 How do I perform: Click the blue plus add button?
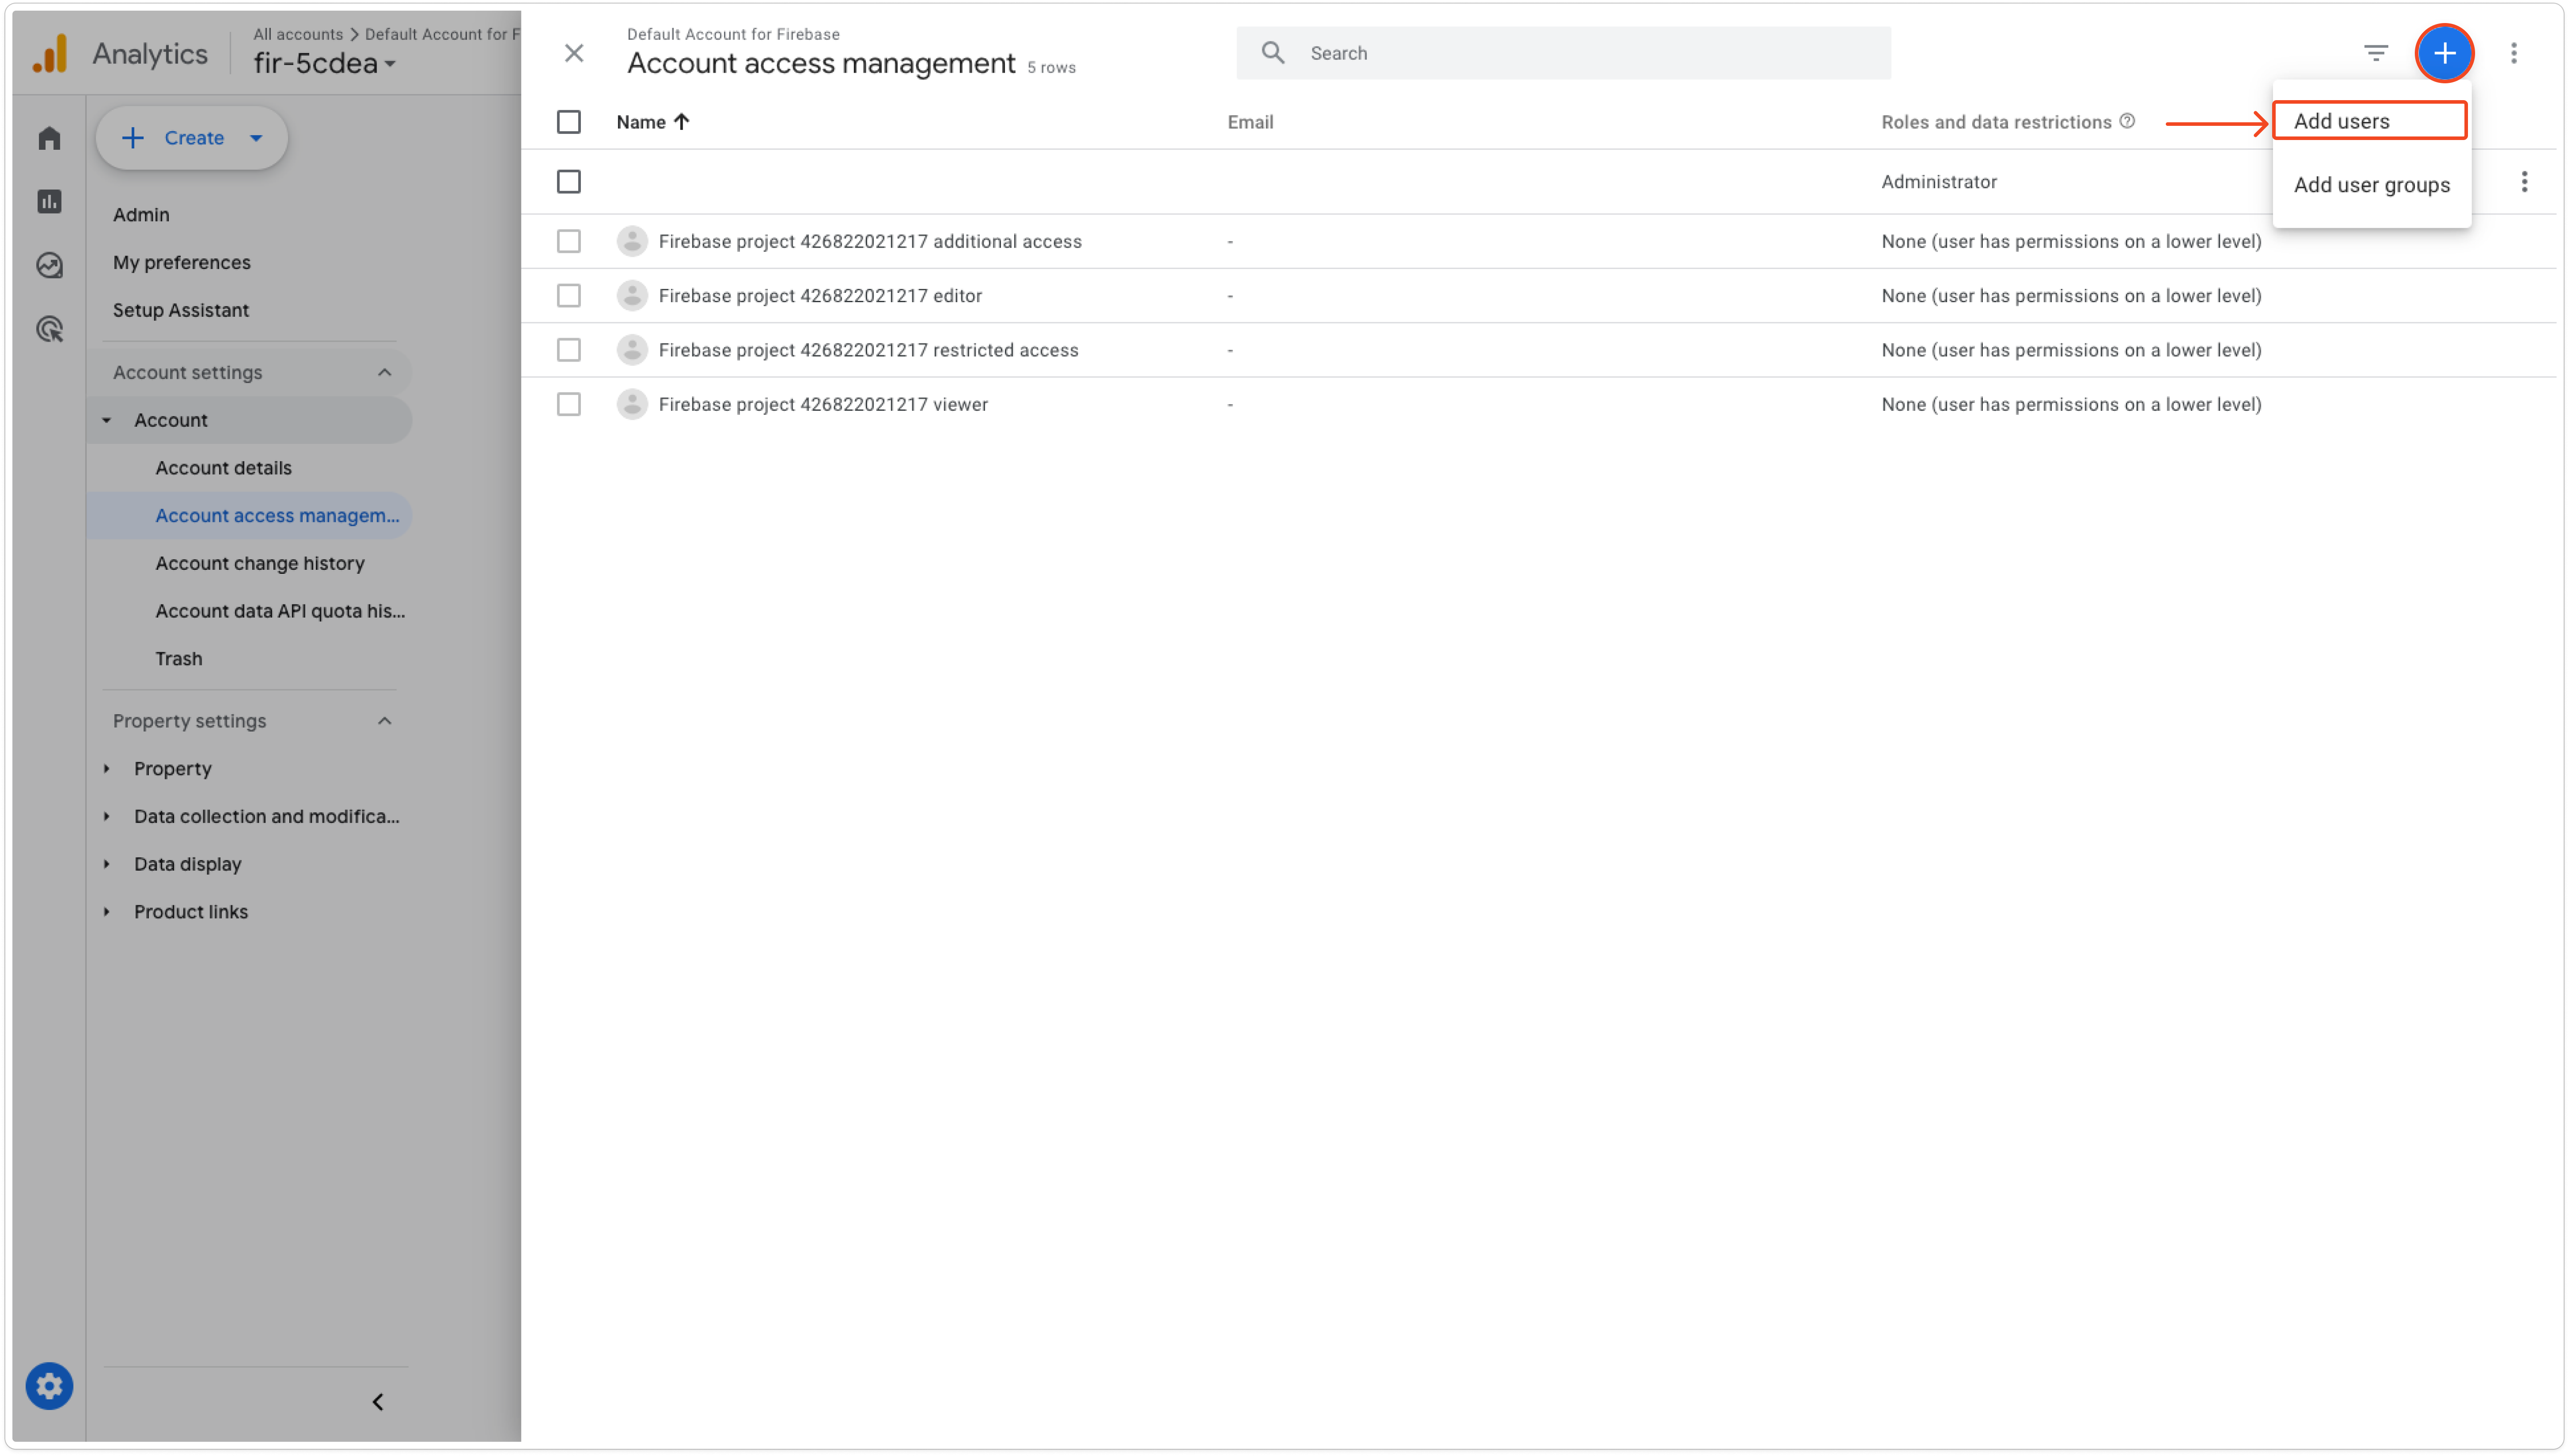[x=2443, y=53]
